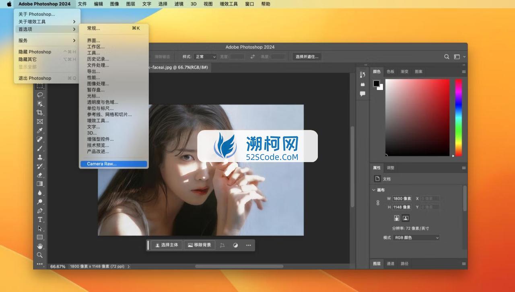515x292 pixels.
Task: Click the status bar info arrow
Action: click(x=129, y=266)
